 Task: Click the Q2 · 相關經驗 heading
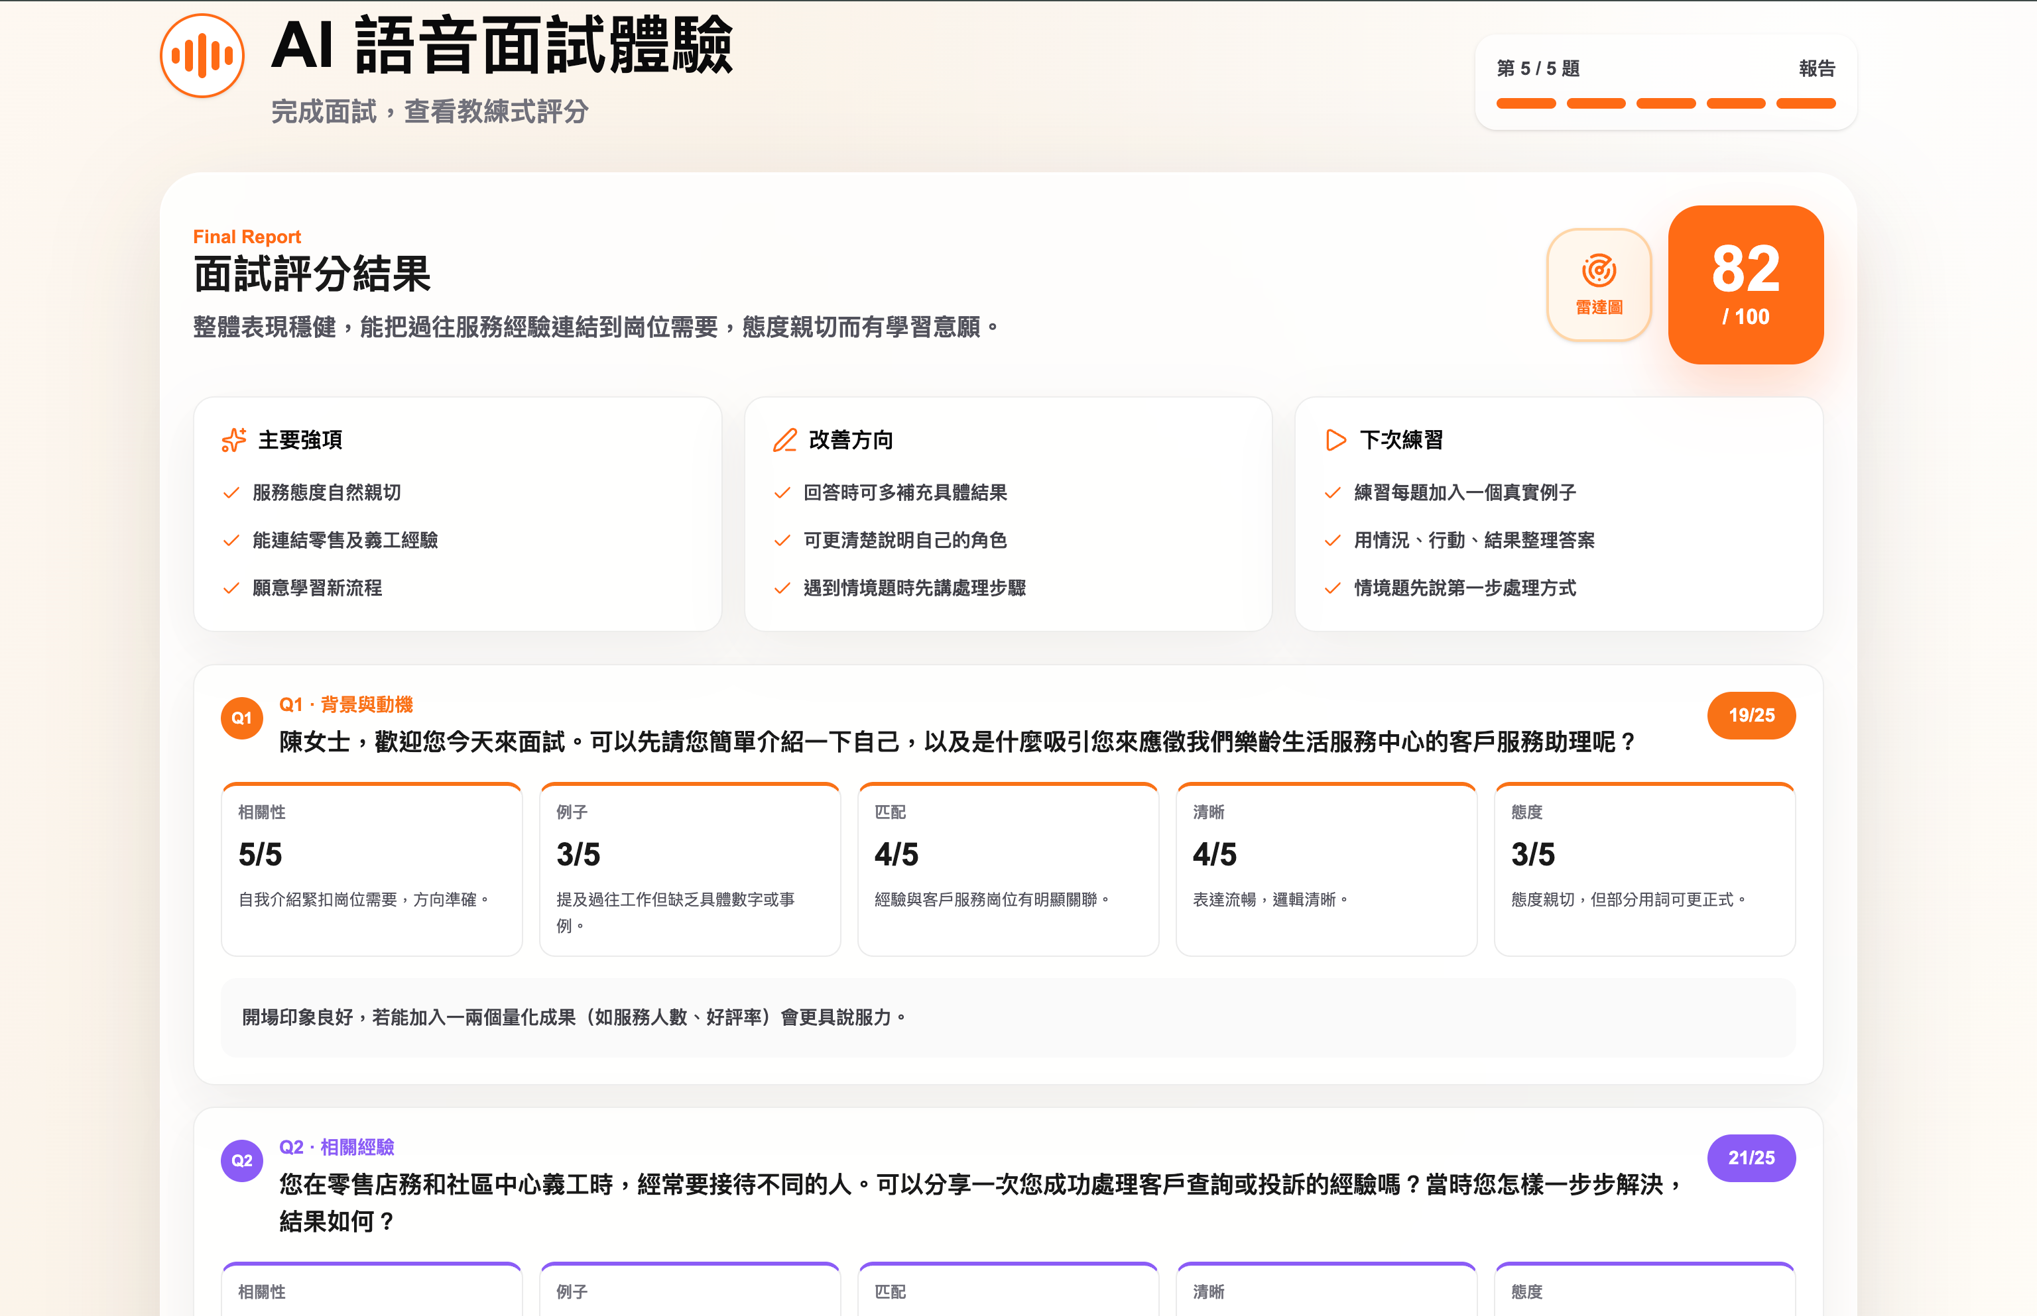[336, 1147]
